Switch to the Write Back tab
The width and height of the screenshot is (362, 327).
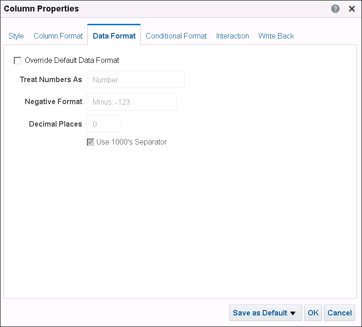[276, 36]
